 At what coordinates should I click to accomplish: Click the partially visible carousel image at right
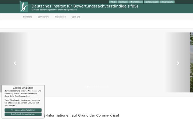point(191,62)
